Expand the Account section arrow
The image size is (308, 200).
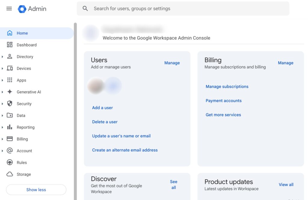pyautogui.click(x=2, y=151)
